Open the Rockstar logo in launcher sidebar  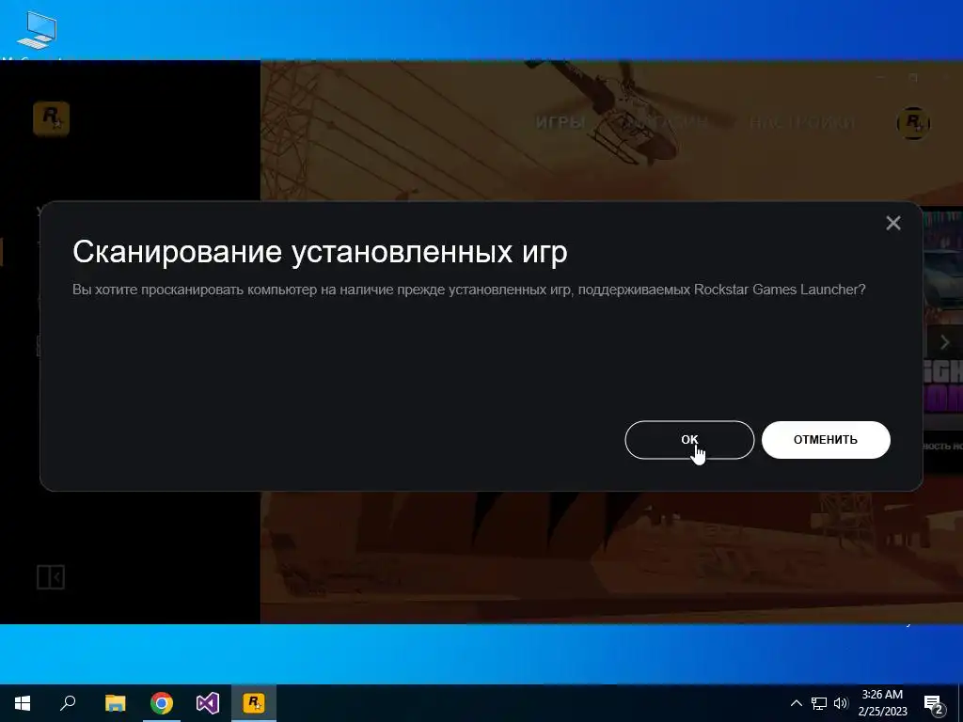[x=51, y=118]
